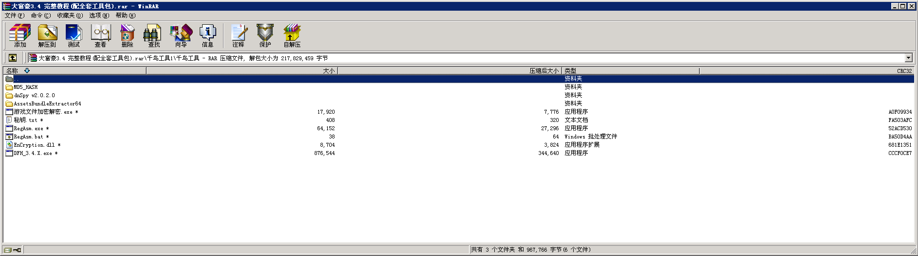Click the drive icon in status bar
918x256 pixels.
tap(7, 250)
